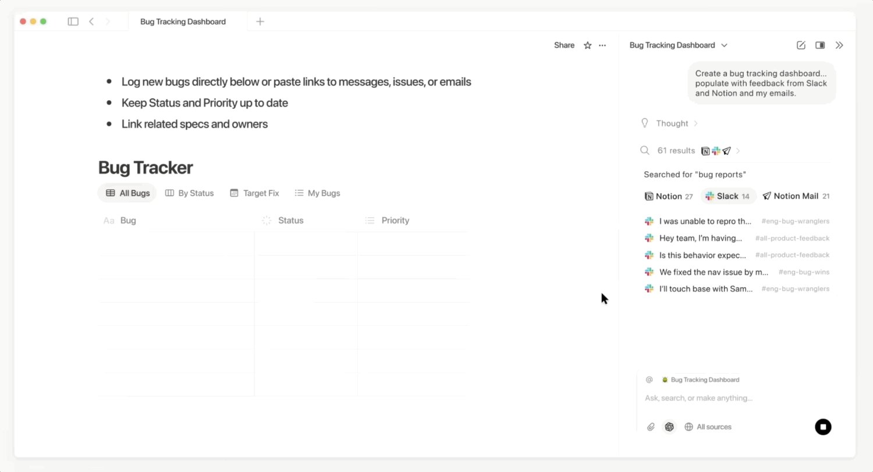The height and width of the screenshot is (472, 873).
Task: Expand the Thought section
Action: point(672,123)
